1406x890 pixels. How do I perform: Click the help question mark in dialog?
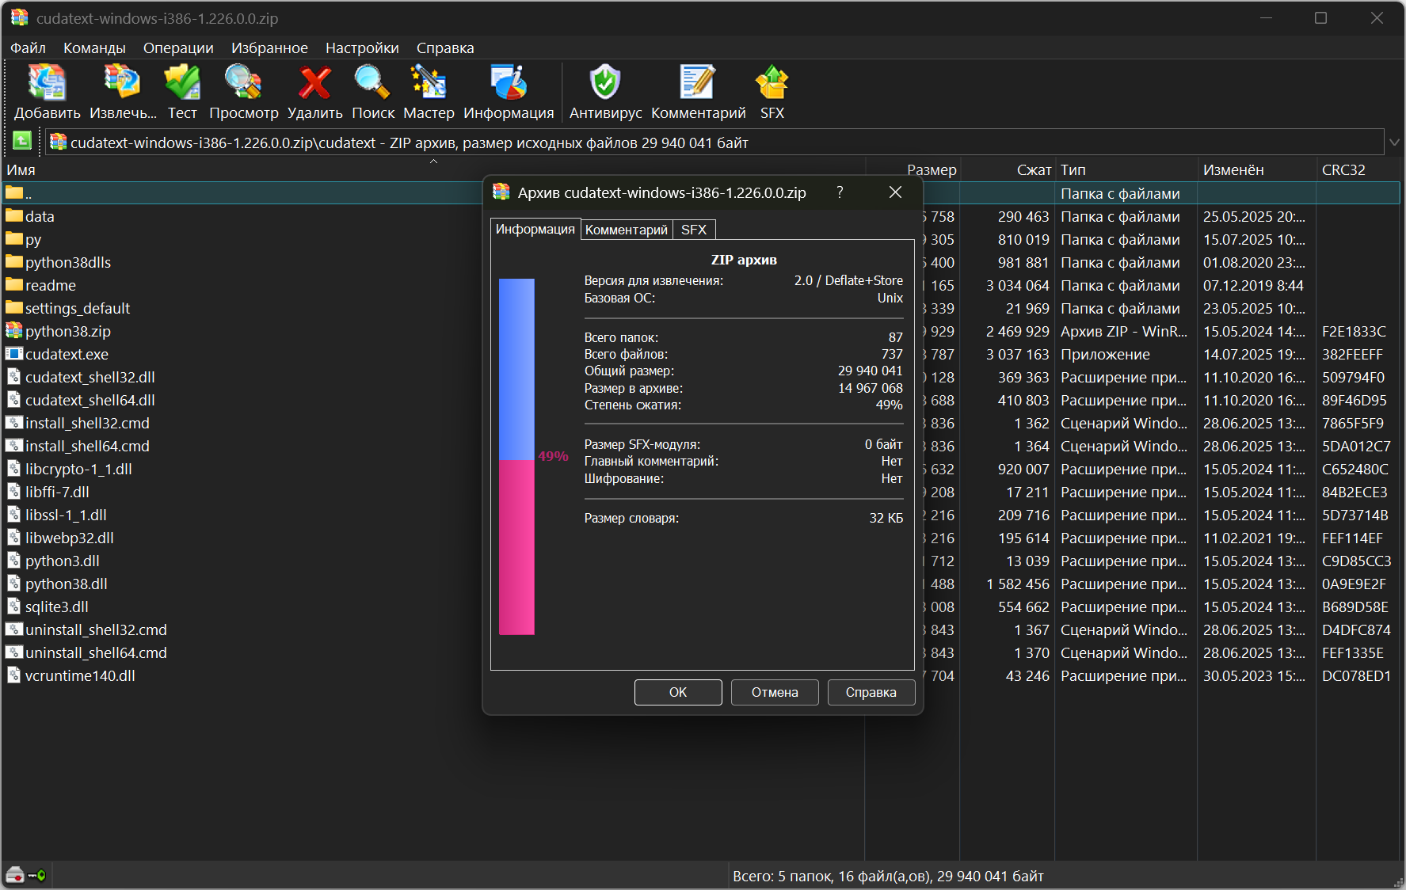[840, 192]
